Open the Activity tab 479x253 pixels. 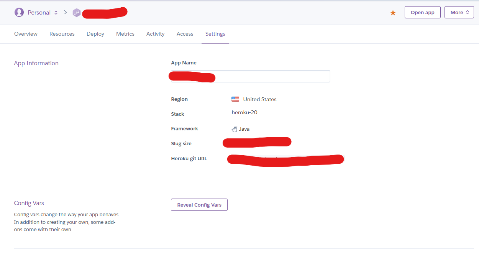(155, 34)
